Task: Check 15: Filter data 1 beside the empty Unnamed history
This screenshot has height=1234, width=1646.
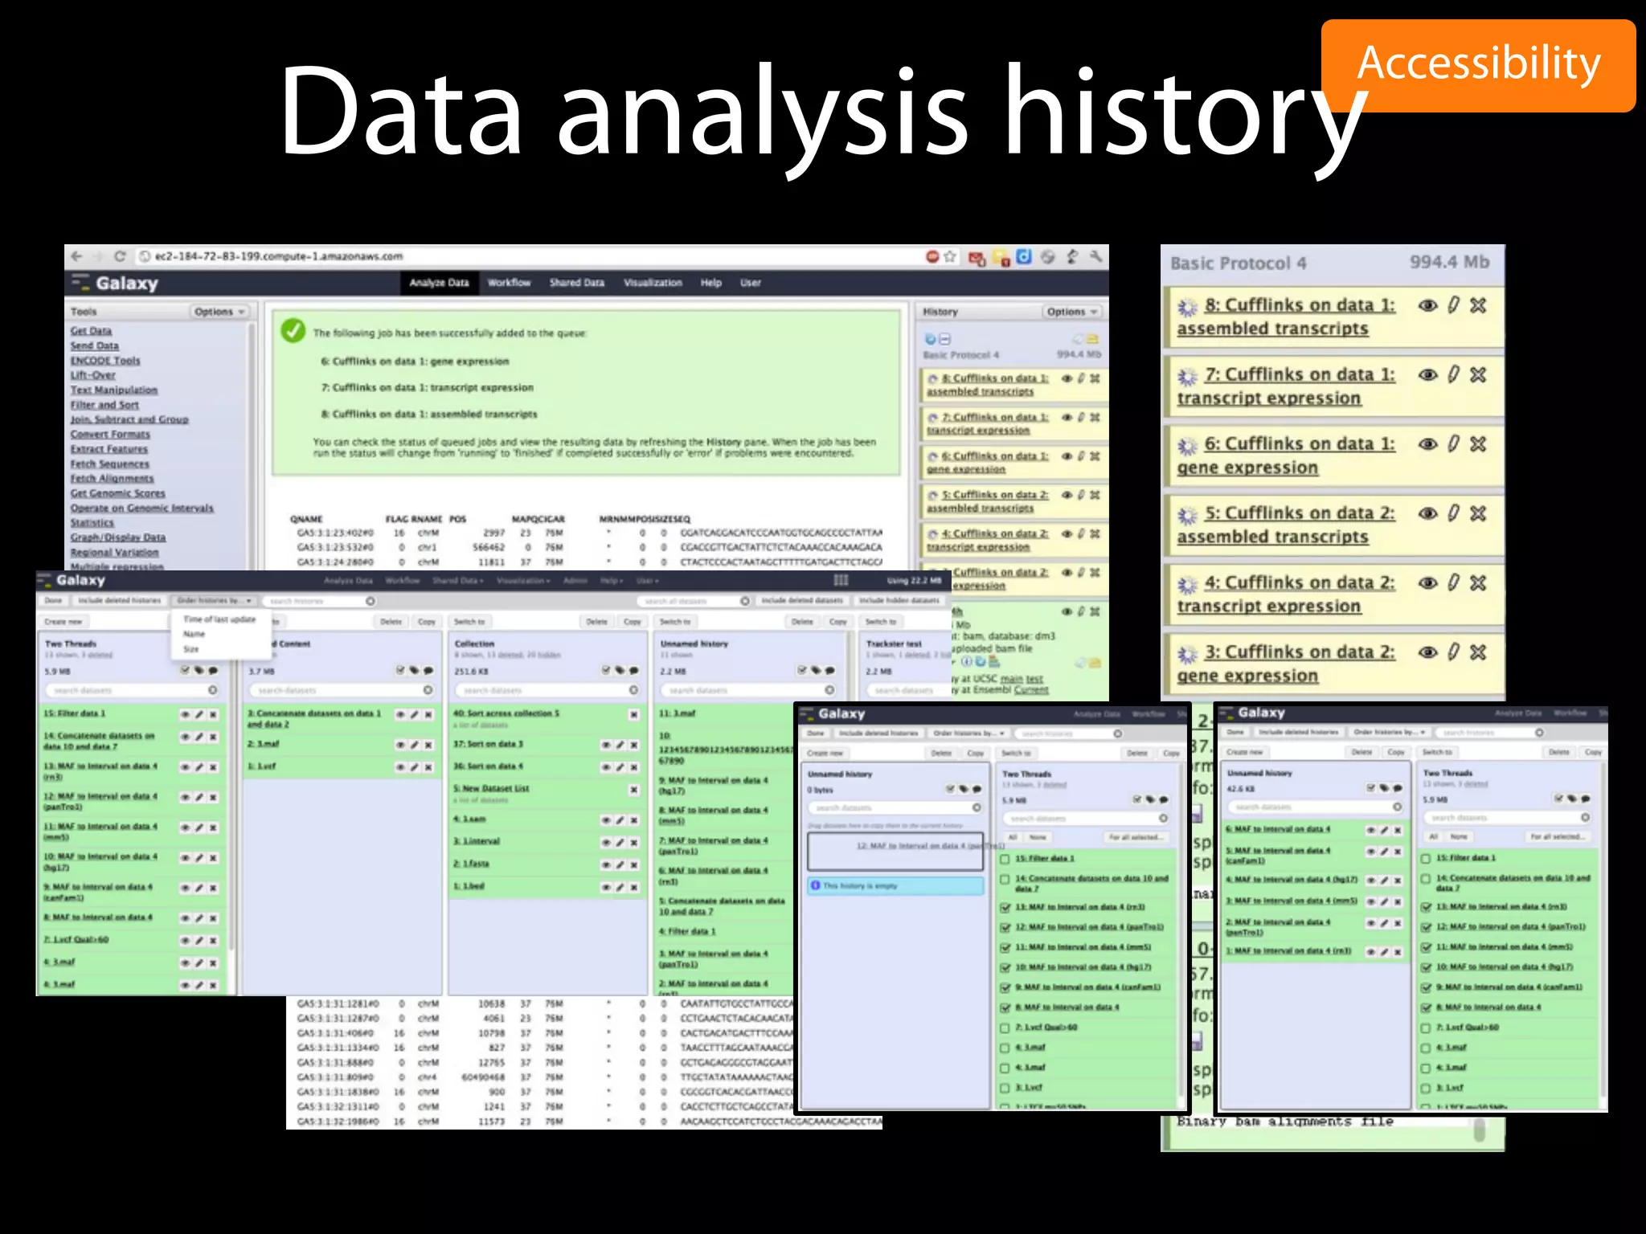Action: pos(1005,859)
